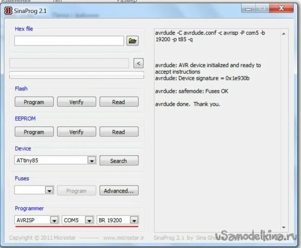Click the avrdude command line text
301x248 pixels.
210,36
